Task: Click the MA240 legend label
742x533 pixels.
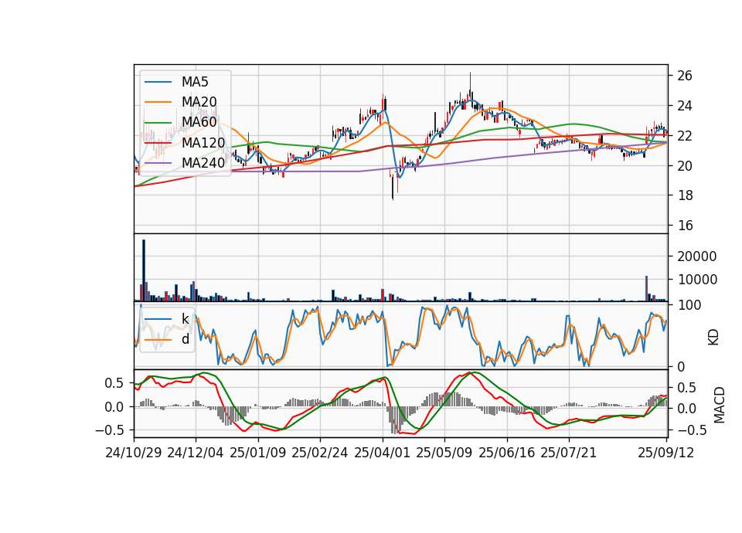Action: (203, 163)
